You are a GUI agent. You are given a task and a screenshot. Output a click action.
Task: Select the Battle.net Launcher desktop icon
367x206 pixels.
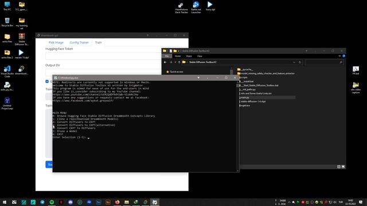(x=196, y=7)
